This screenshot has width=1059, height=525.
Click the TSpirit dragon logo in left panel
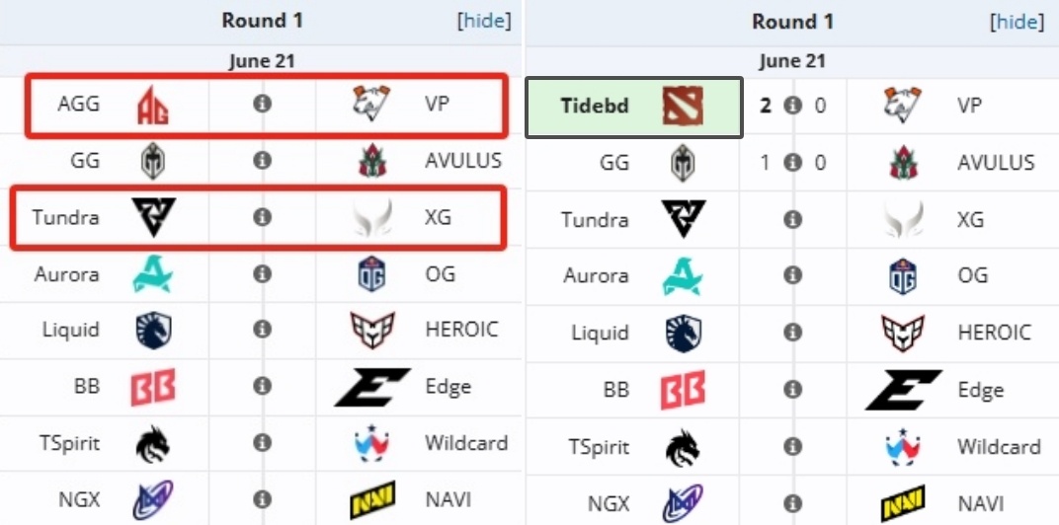(x=153, y=444)
